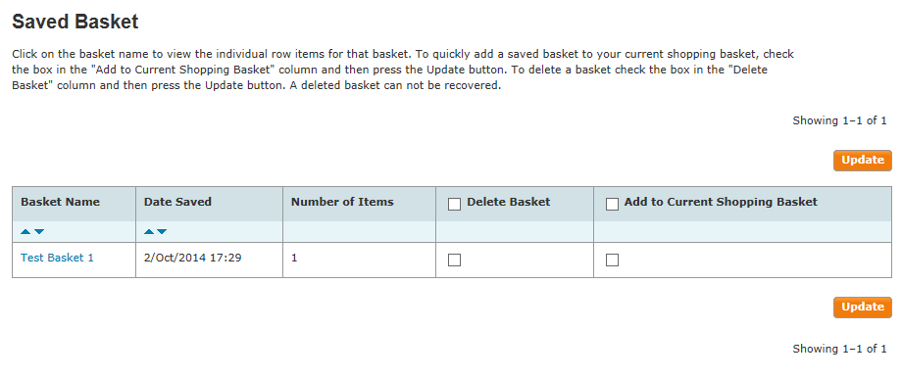Sort Date Saved ascending with up arrow

point(149,232)
